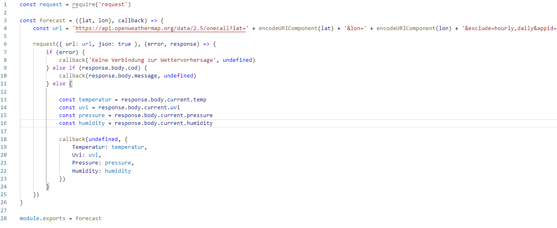Click the '&exclude=hourly,daily&appid=' string
Screen dimensions: 557x228
pyautogui.click(x=509, y=28)
